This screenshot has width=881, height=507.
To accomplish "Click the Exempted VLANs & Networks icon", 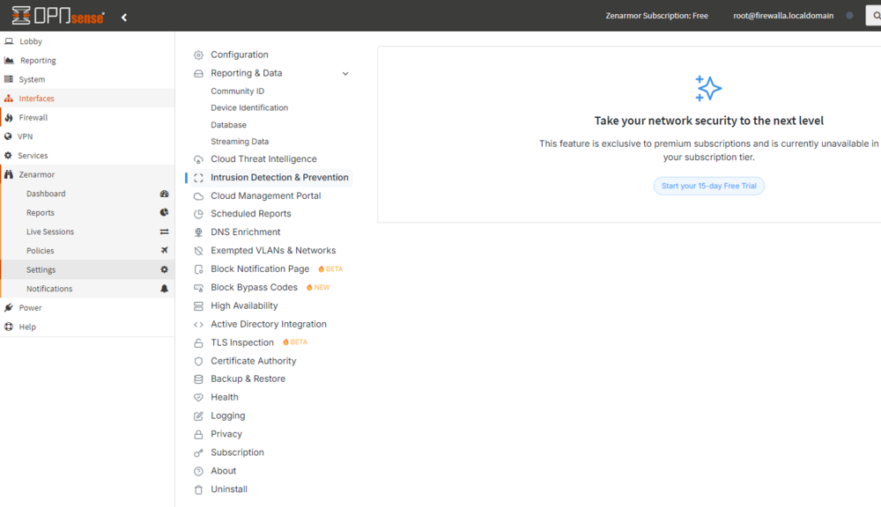I will 198,251.
